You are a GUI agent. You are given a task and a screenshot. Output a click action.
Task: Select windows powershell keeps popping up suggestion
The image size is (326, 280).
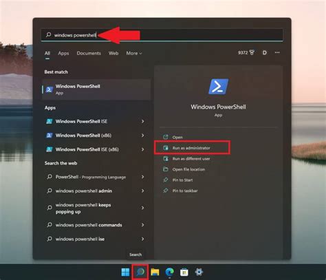click(x=96, y=208)
